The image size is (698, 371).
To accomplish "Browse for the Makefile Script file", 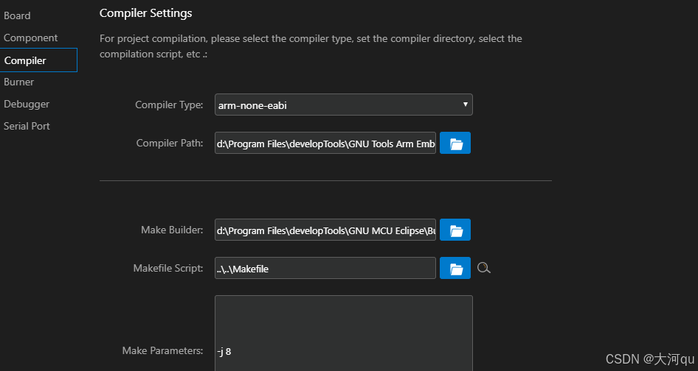I will coord(455,269).
